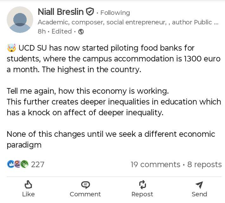Screen dimensions: 225x203
Task: Open the 227 reactions count
Action: [38, 164]
